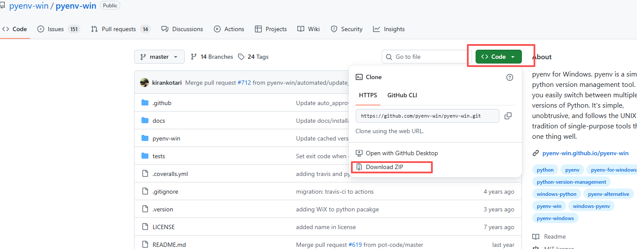Switch to the GitHub CLI clone tab
Screen dimensions: 637x249
(x=402, y=95)
